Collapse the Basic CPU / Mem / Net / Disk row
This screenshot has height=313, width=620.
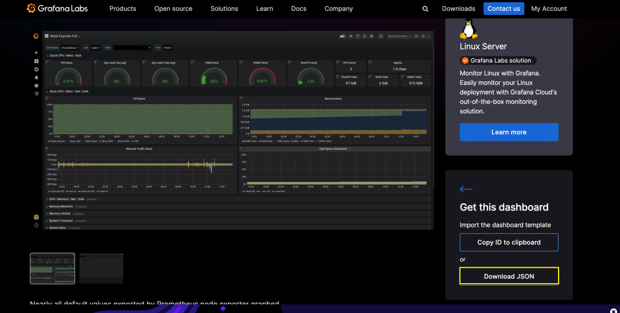click(x=68, y=92)
